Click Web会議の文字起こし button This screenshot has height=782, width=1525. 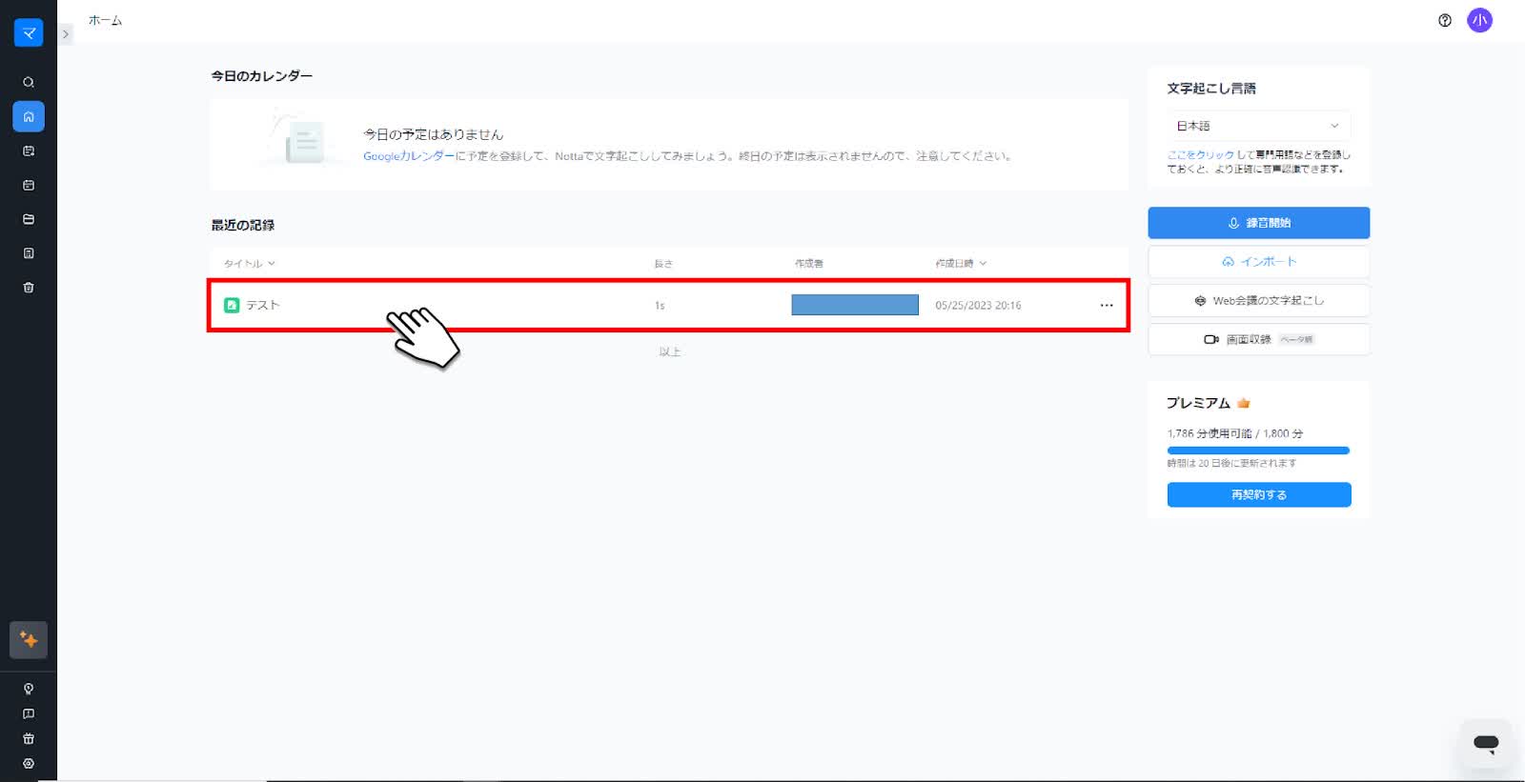pyautogui.click(x=1258, y=300)
